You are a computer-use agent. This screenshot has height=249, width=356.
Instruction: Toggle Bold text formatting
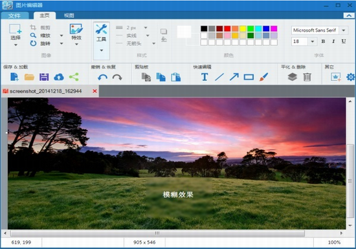(x=323, y=41)
